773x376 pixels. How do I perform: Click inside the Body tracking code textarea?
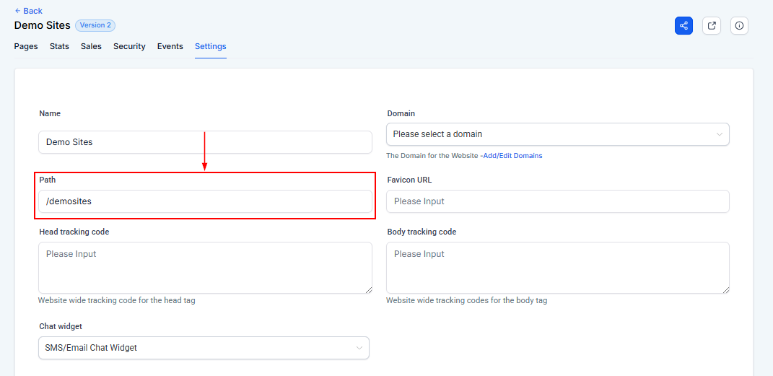557,267
